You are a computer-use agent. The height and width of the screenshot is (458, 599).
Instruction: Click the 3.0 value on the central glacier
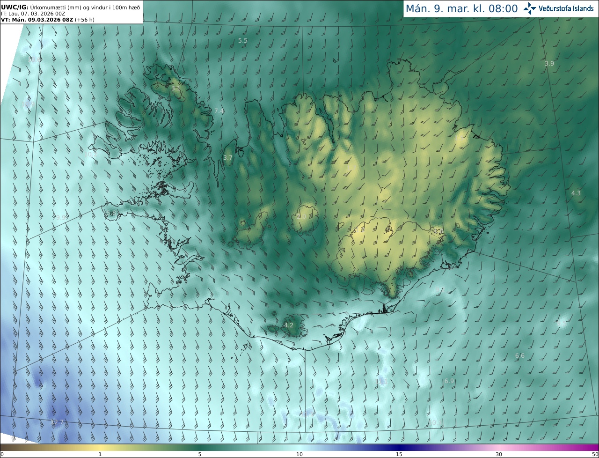pyautogui.click(x=302, y=217)
